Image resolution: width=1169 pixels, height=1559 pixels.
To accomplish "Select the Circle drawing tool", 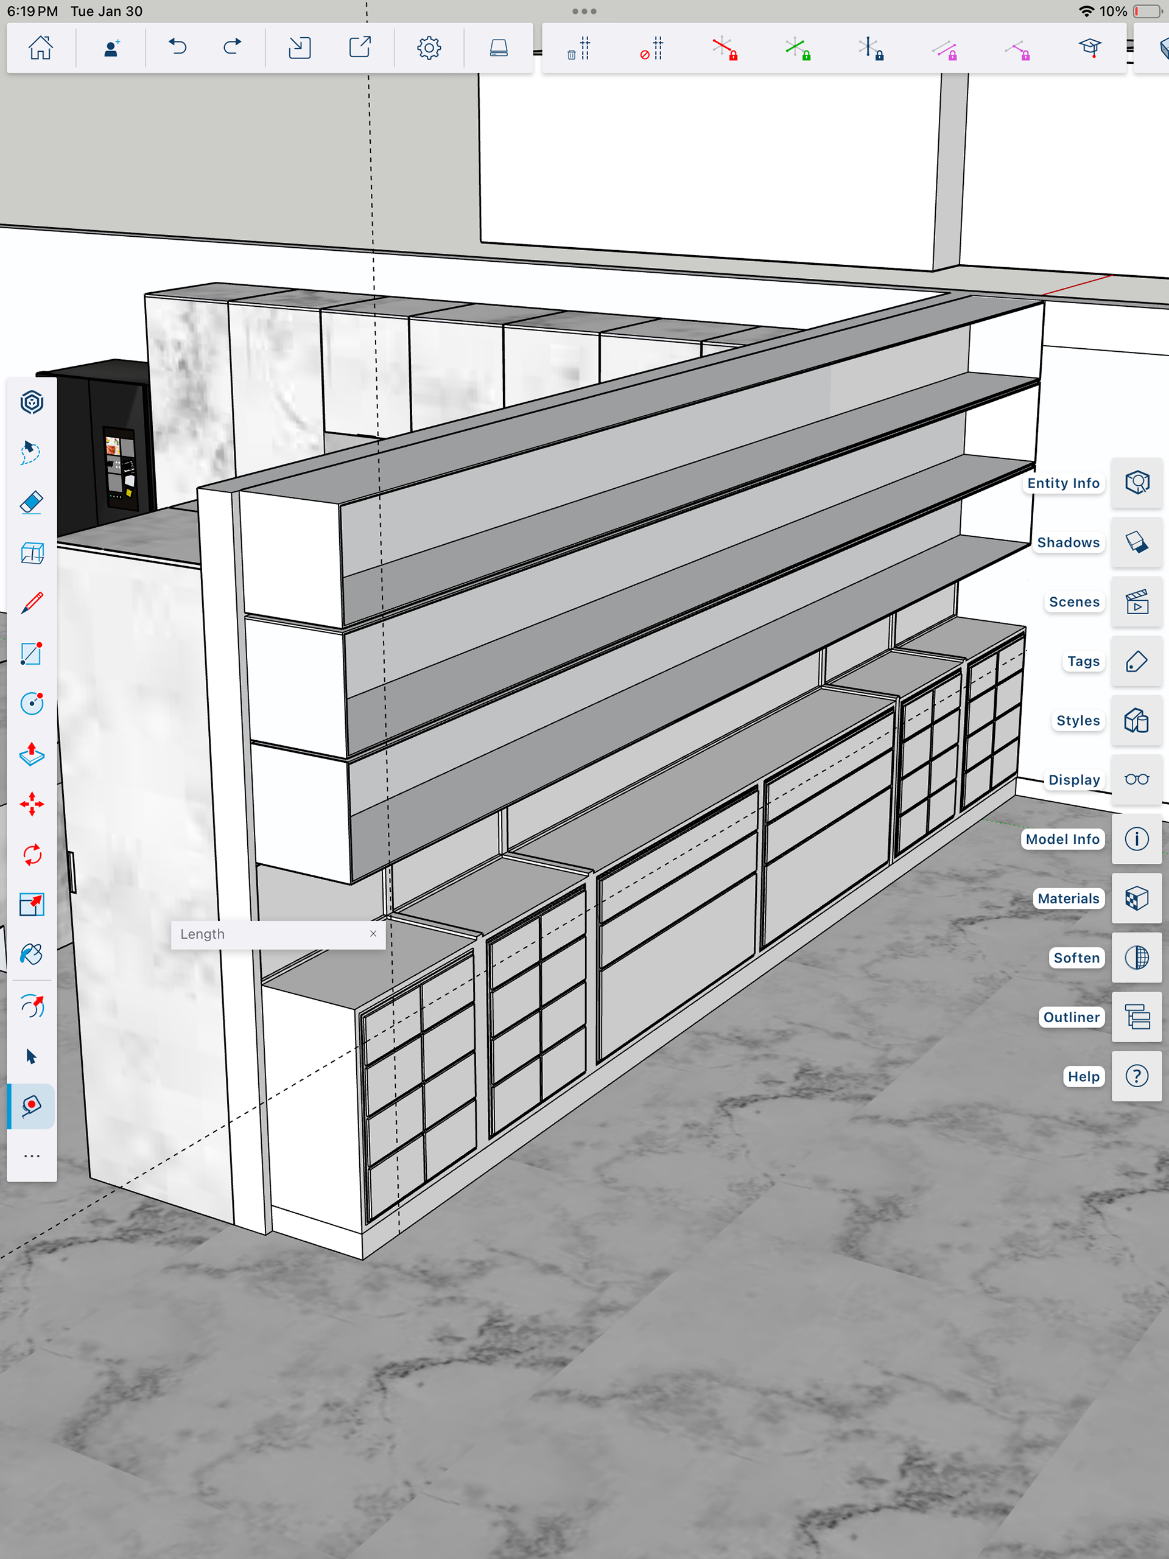I will [32, 703].
